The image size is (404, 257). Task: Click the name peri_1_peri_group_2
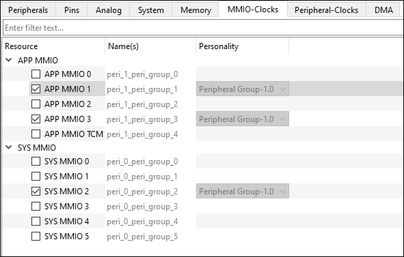(142, 104)
